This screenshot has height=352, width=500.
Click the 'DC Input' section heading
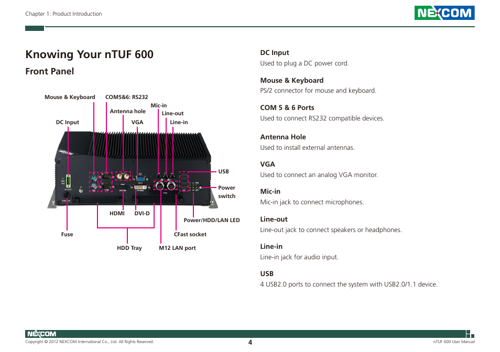(275, 53)
